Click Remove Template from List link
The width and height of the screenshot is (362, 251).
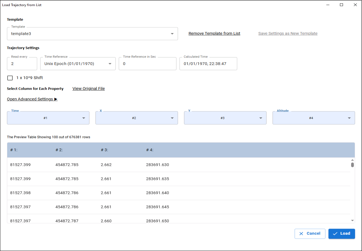pyautogui.click(x=214, y=34)
